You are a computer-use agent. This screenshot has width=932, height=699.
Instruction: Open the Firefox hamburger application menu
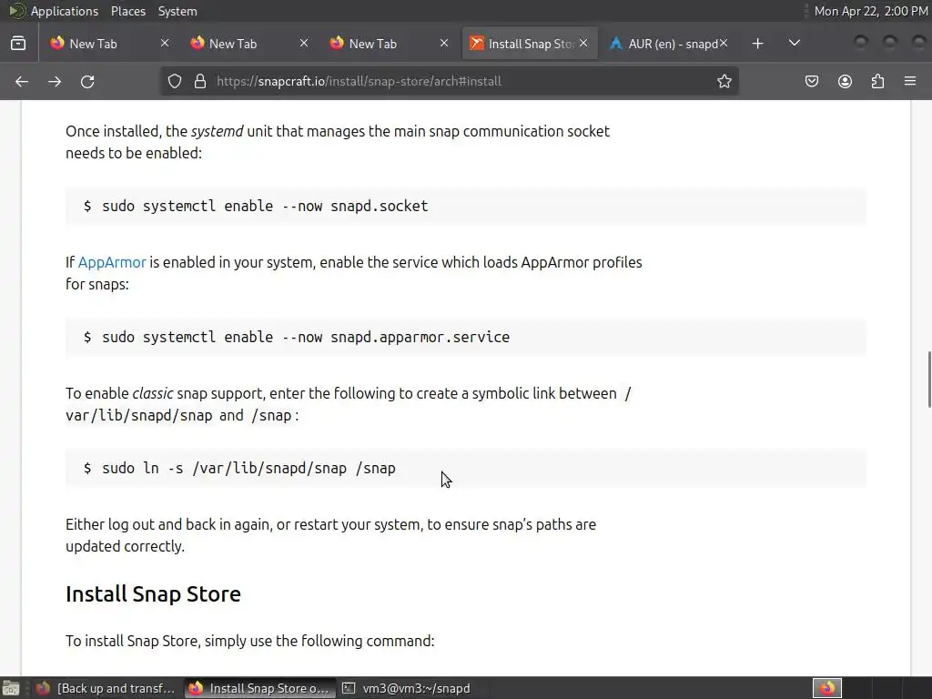click(910, 81)
